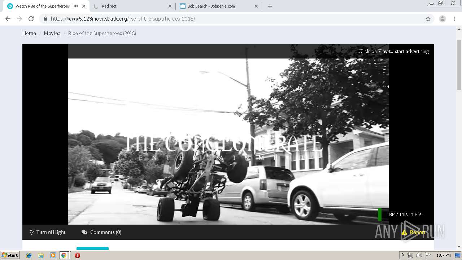The height and width of the screenshot is (260, 462).
Task: Click the network tray icon
Action: point(410,255)
